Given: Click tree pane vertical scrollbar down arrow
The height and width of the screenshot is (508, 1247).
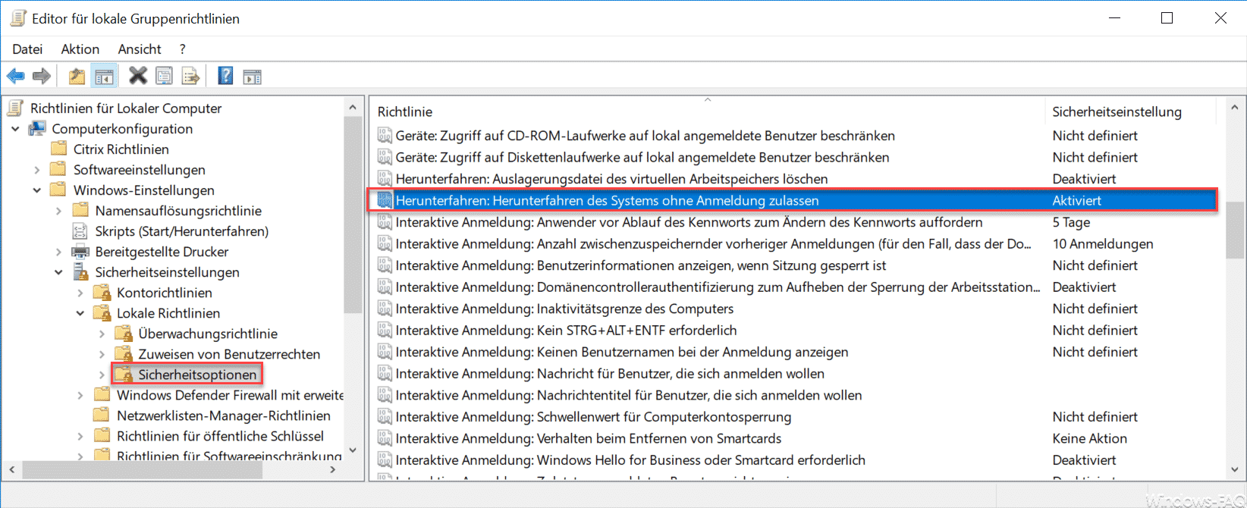Looking at the screenshot, I should tap(353, 450).
